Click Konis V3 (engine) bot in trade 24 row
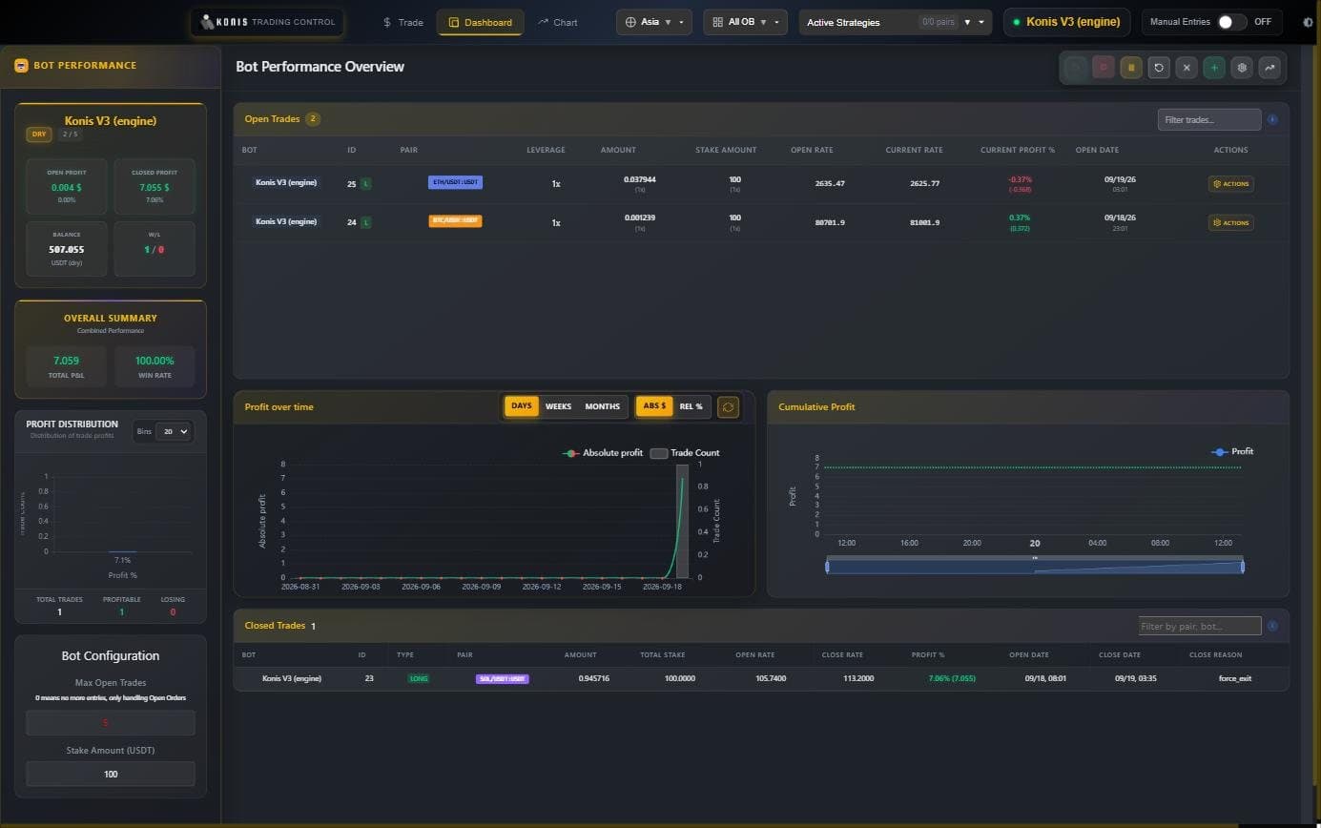This screenshot has height=828, width=1321. point(286,221)
